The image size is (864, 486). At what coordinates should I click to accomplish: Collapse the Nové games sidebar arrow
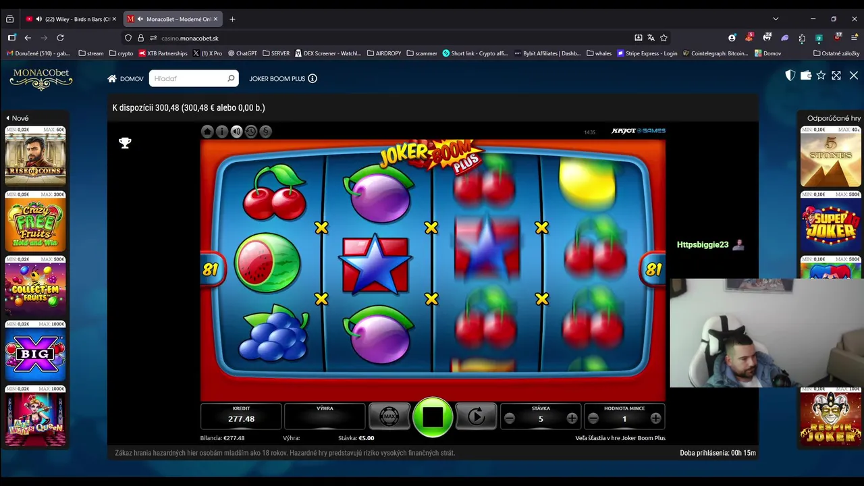point(8,118)
